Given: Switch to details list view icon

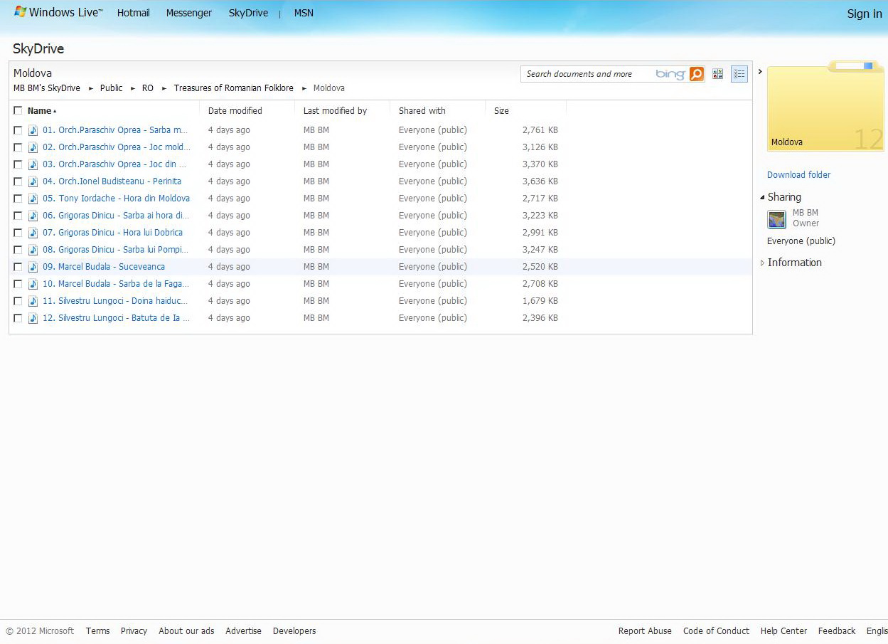Looking at the screenshot, I should click(x=739, y=74).
